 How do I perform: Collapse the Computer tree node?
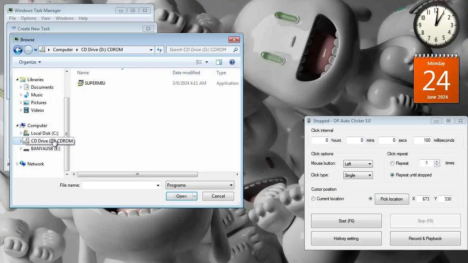[17, 126]
